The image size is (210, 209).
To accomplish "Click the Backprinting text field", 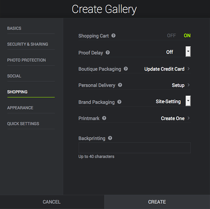I will click(134, 148).
